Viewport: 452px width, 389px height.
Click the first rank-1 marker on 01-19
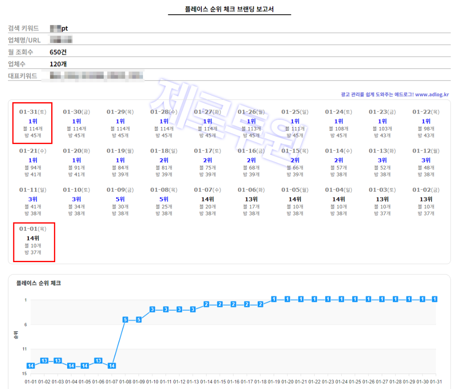273,299
